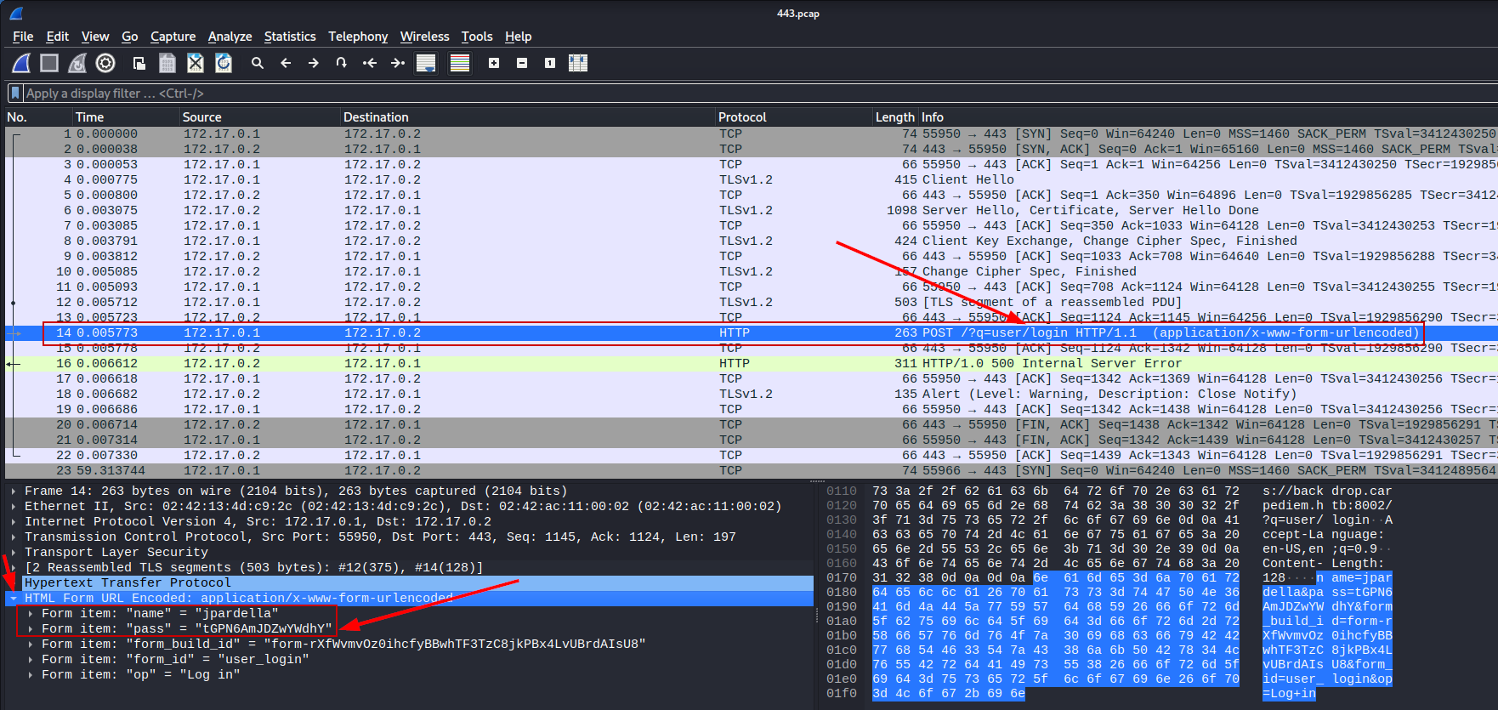Sort by the Source column header
Screen dimensions: 1498x710
[x=259, y=117]
